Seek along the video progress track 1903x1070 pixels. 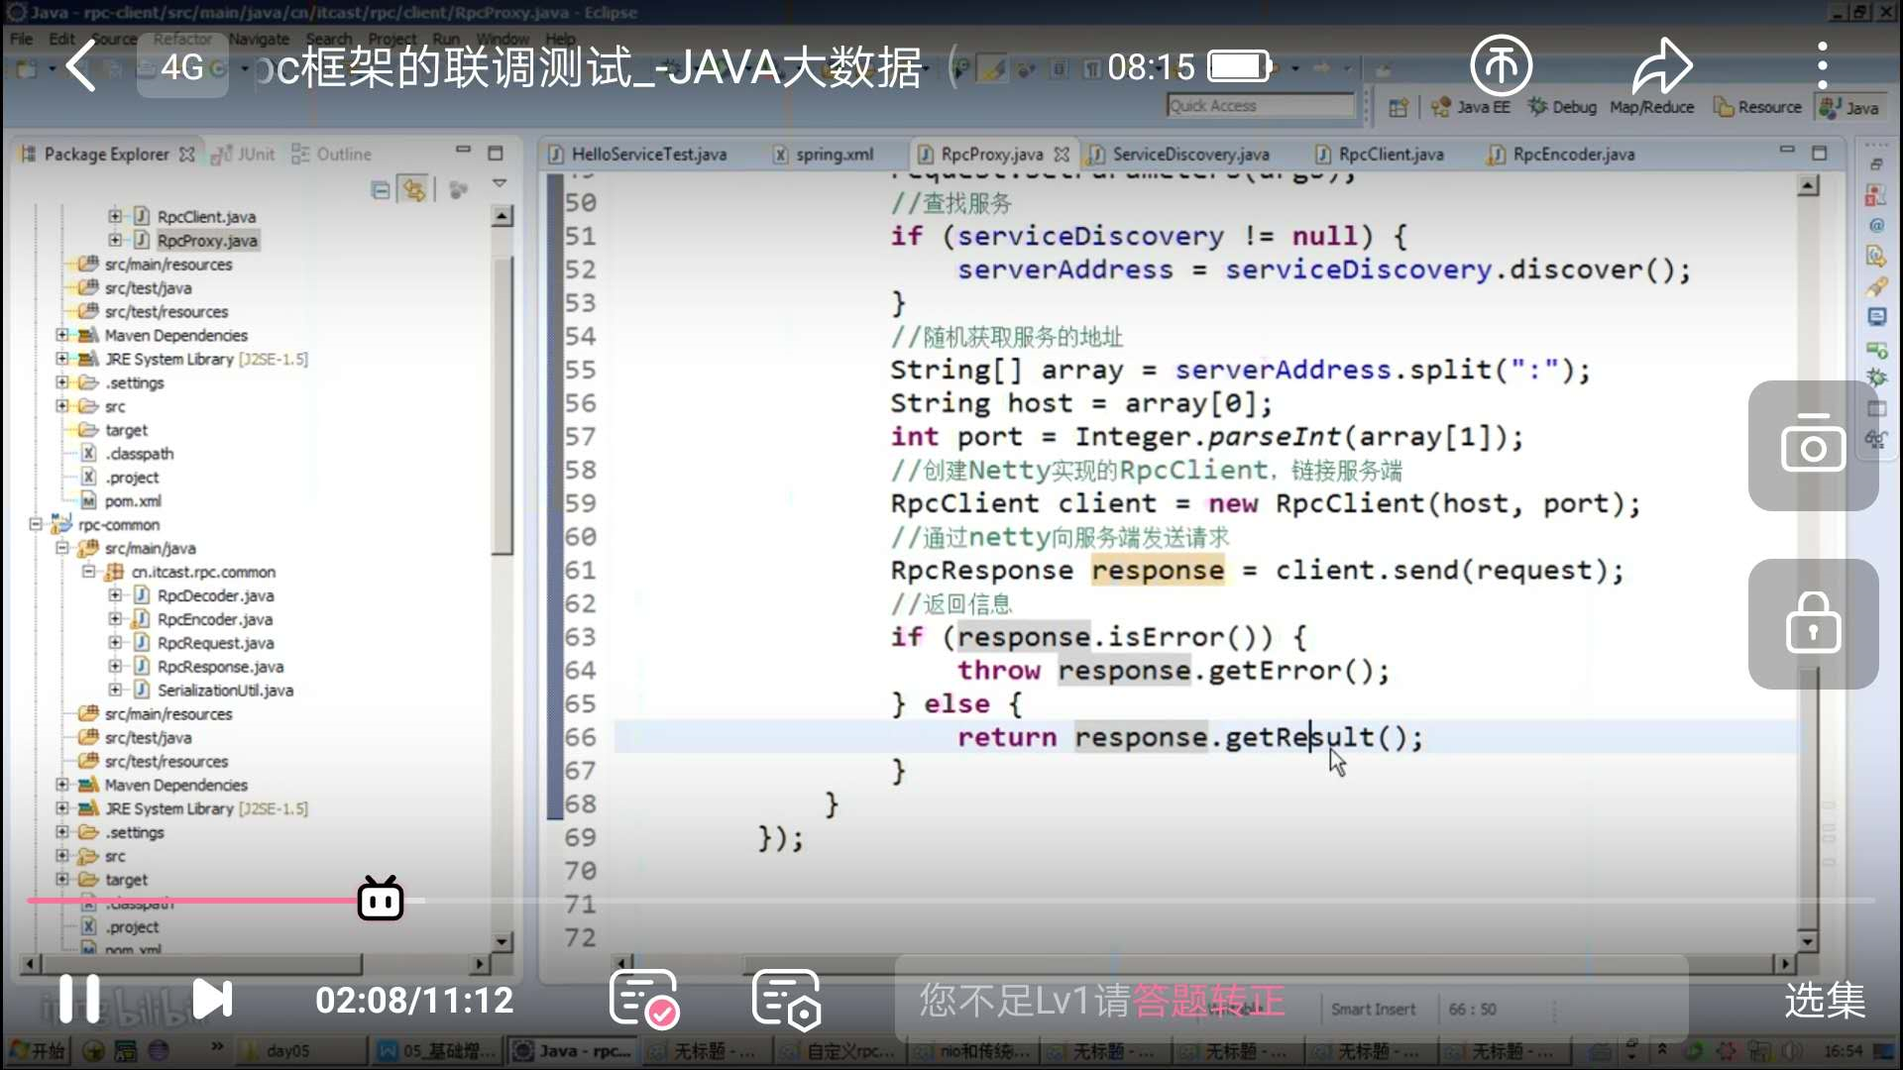coord(951,901)
